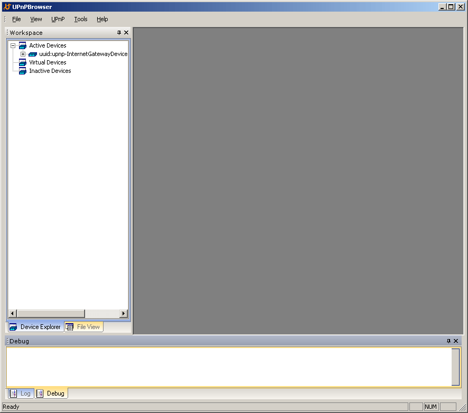Viewport: 468px width, 413px height.
Task: Open the Tools menu
Action: (81, 19)
